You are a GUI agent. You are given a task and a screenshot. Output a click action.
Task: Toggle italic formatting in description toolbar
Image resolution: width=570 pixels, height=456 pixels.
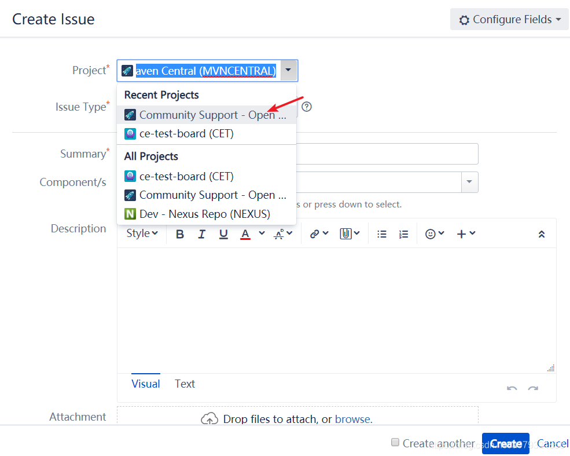[201, 234]
